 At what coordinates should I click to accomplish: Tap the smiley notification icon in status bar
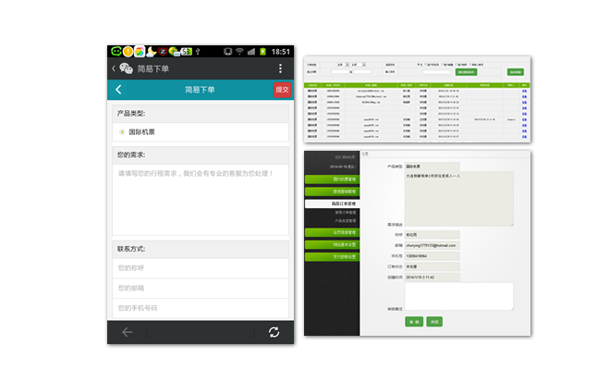[117, 51]
